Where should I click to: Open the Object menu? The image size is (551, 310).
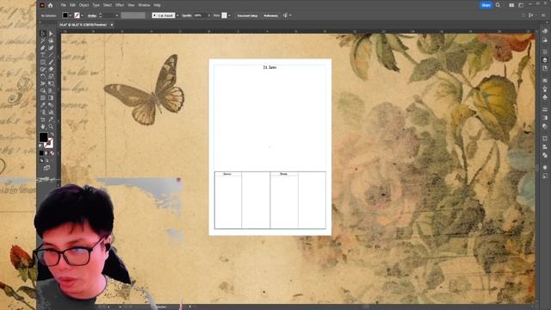point(84,5)
